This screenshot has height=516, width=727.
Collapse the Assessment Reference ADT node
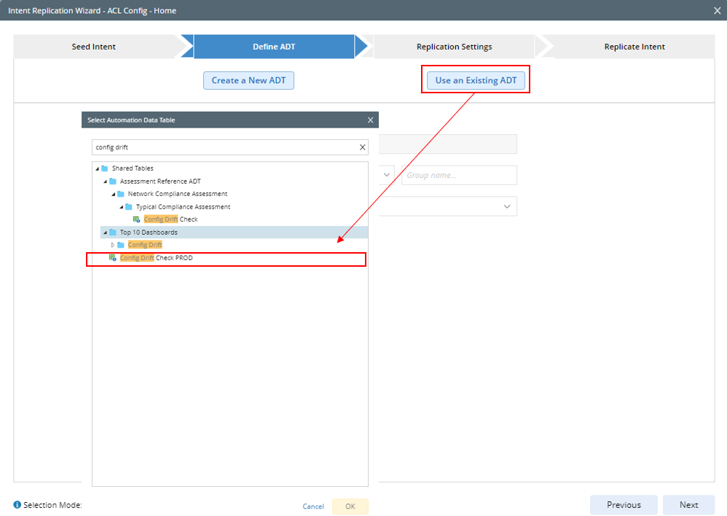click(105, 181)
